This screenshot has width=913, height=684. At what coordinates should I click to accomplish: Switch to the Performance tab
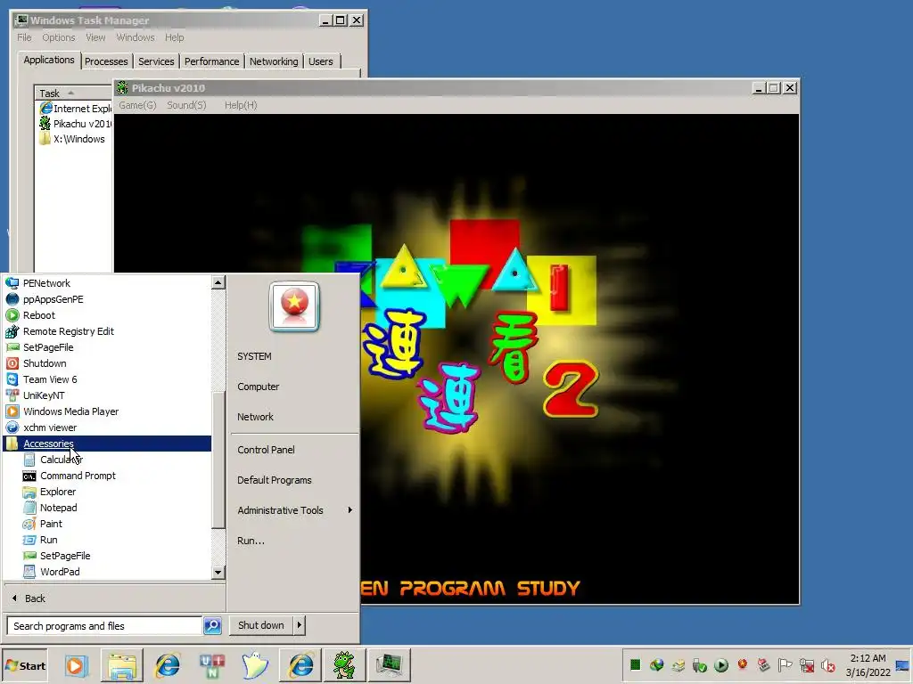[x=211, y=61]
